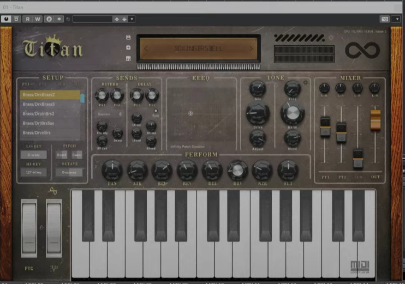This screenshot has height=284, width=405.
Task: Click the PAN knob in Perform
Action: (x=112, y=170)
